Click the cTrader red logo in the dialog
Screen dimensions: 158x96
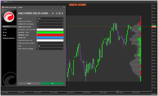coord(9,17)
